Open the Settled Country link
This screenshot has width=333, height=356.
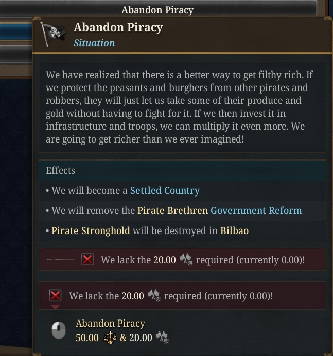(165, 190)
